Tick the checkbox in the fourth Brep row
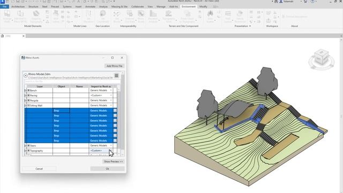343x193 pixels. pyautogui.click(x=115, y=125)
